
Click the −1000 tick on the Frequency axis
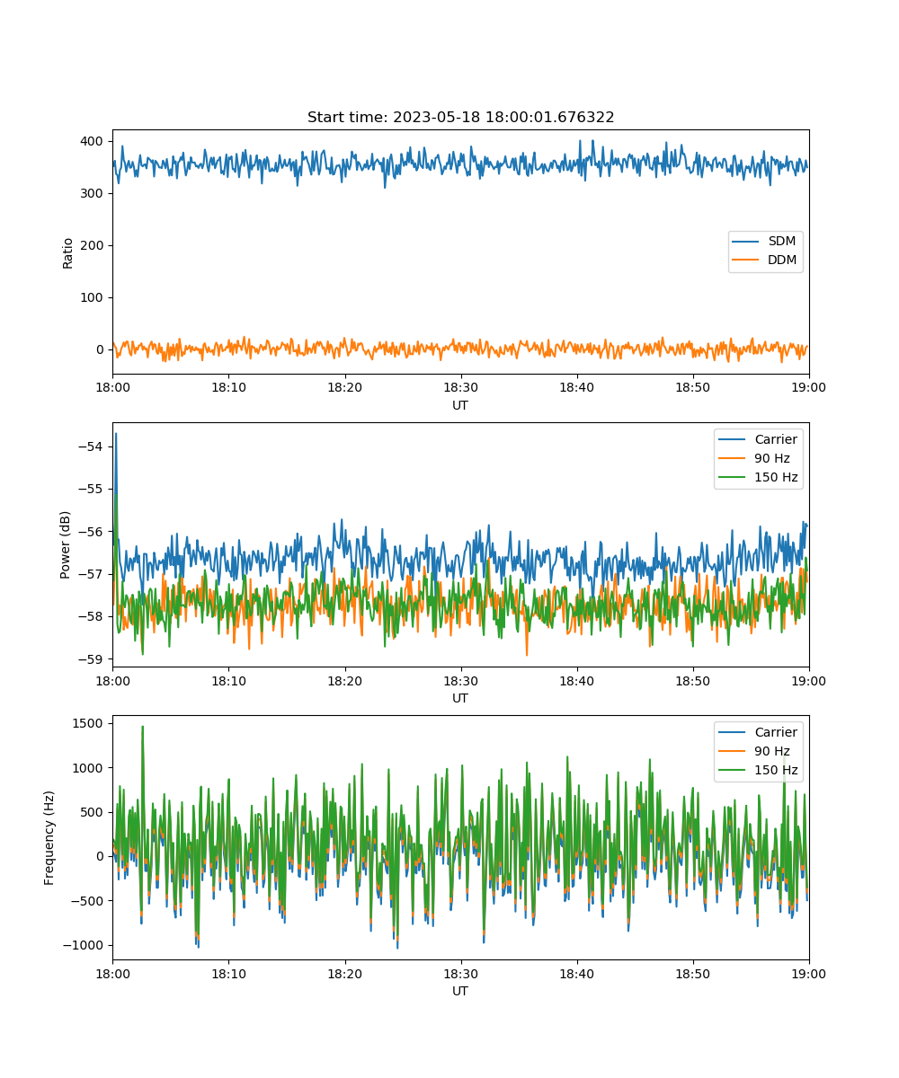pos(85,945)
